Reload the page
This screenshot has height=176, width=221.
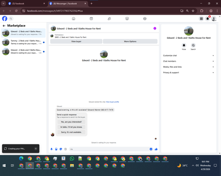pyautogui.click(x=16, y=11)
